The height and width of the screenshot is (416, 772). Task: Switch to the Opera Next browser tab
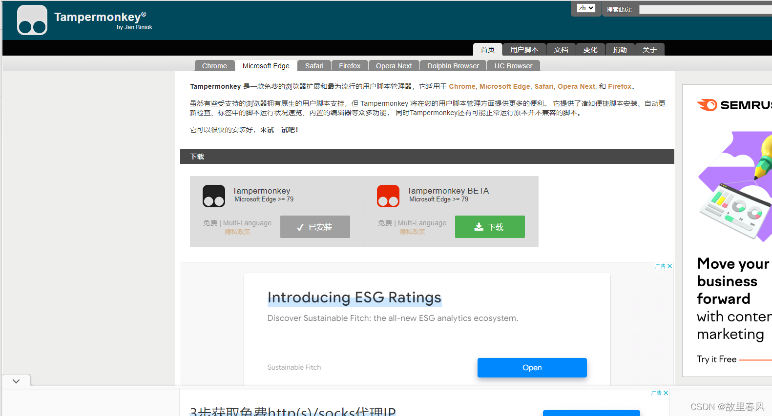coord(394,66)
